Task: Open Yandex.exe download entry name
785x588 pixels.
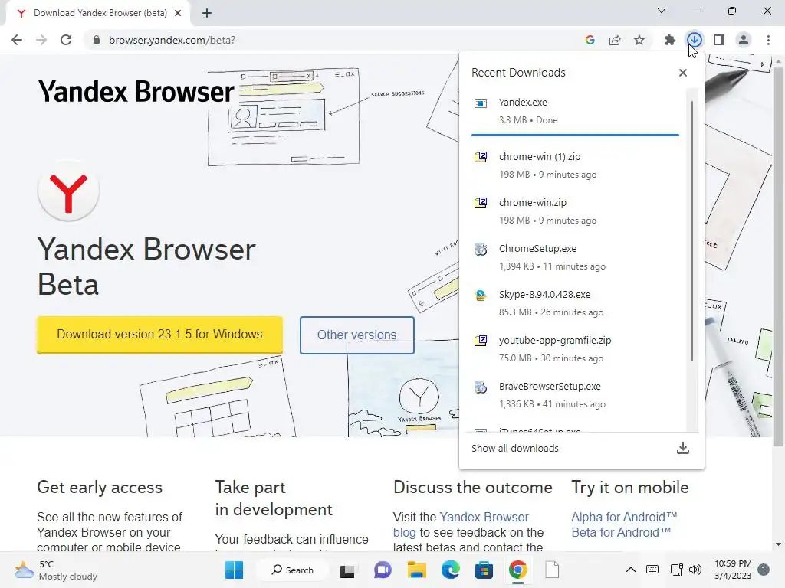Action: (x=523, y=103)
